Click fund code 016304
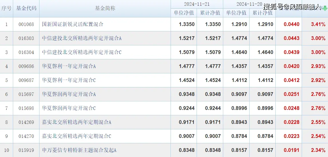This screenshot has height=157, width=328. [x=26, y=52]
